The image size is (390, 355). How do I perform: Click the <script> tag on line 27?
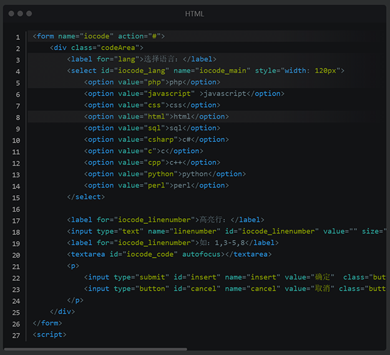tap(50, 334)
